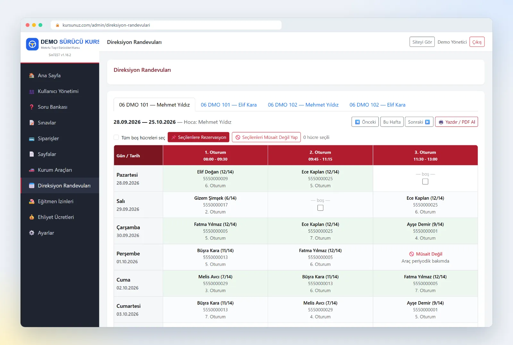Click the lock icon in the address bar
The width and height of the screenshot is (513, 345).
[57, 25]
